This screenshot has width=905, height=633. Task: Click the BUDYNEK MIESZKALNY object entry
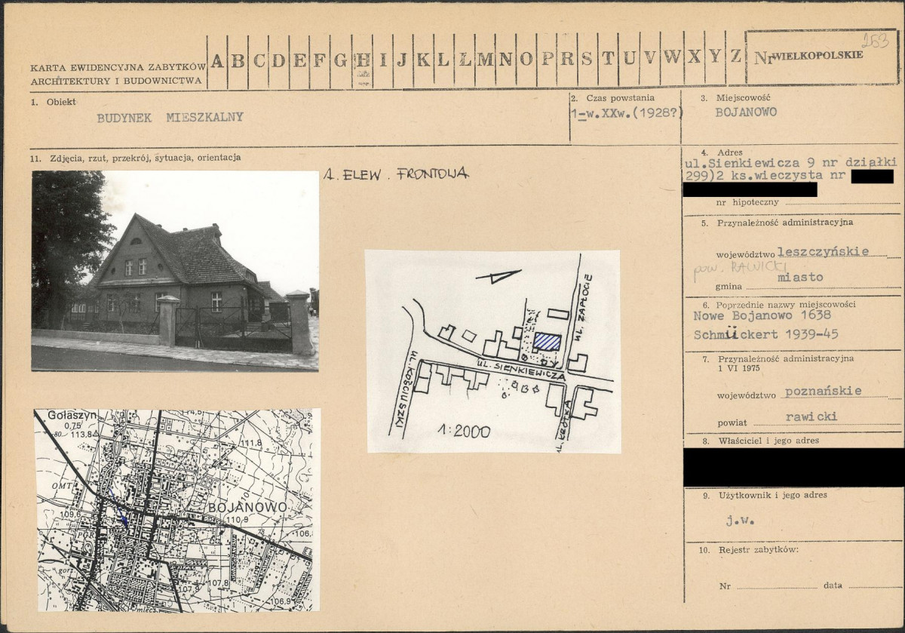170,117
